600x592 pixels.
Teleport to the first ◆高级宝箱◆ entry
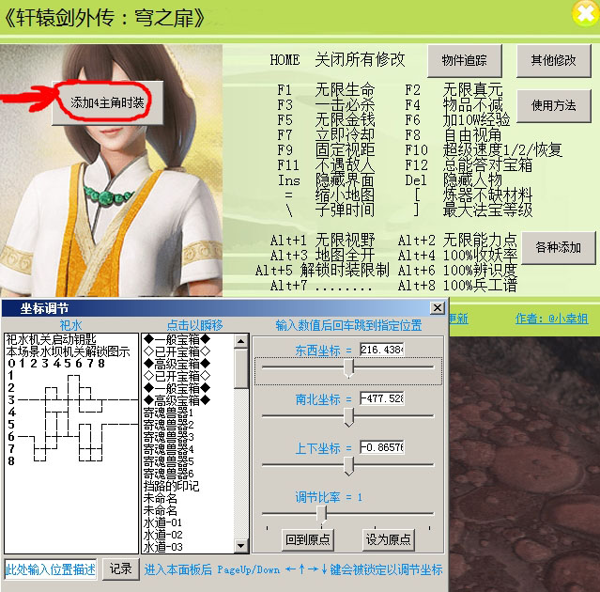(177, 364)
